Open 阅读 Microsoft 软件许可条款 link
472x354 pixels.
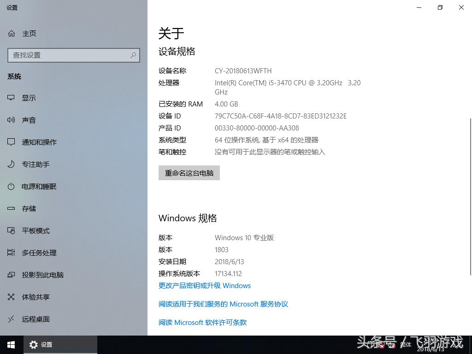pos(203,322)
